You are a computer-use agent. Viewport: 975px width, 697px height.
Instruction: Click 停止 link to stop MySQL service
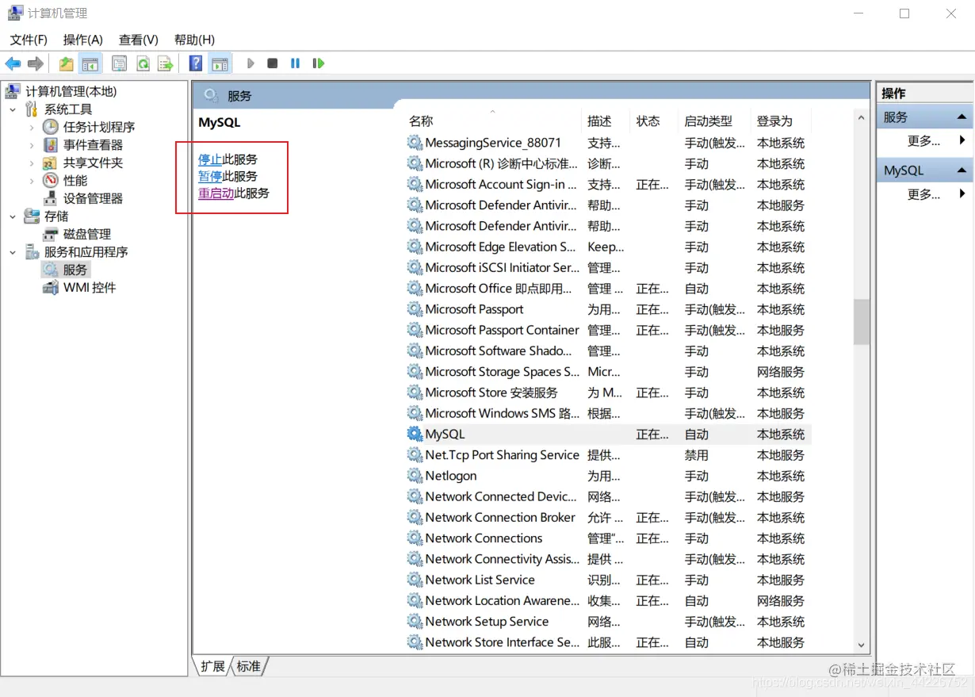coord(210,159)
